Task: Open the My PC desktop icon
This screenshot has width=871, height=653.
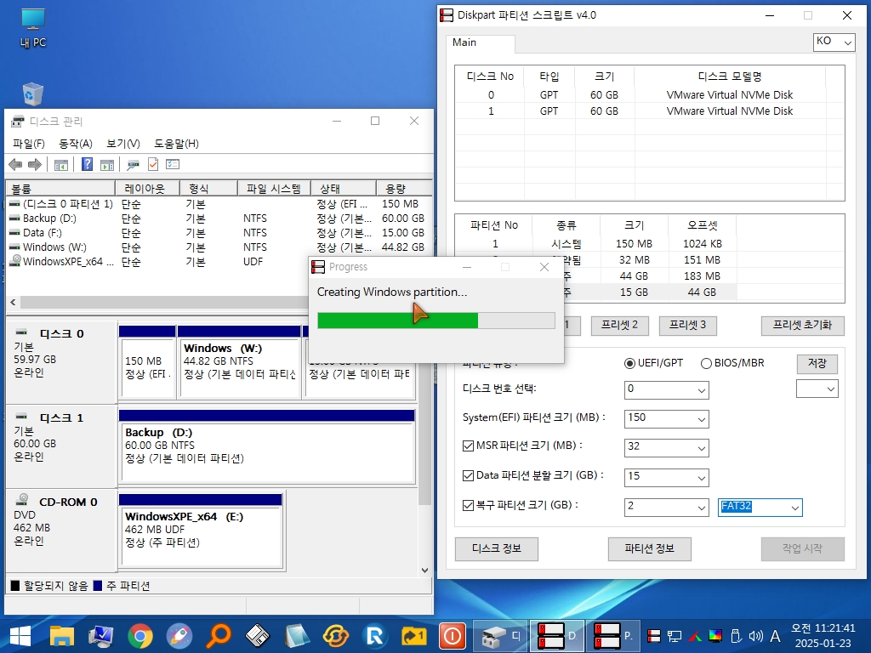Action: [33, 28]
